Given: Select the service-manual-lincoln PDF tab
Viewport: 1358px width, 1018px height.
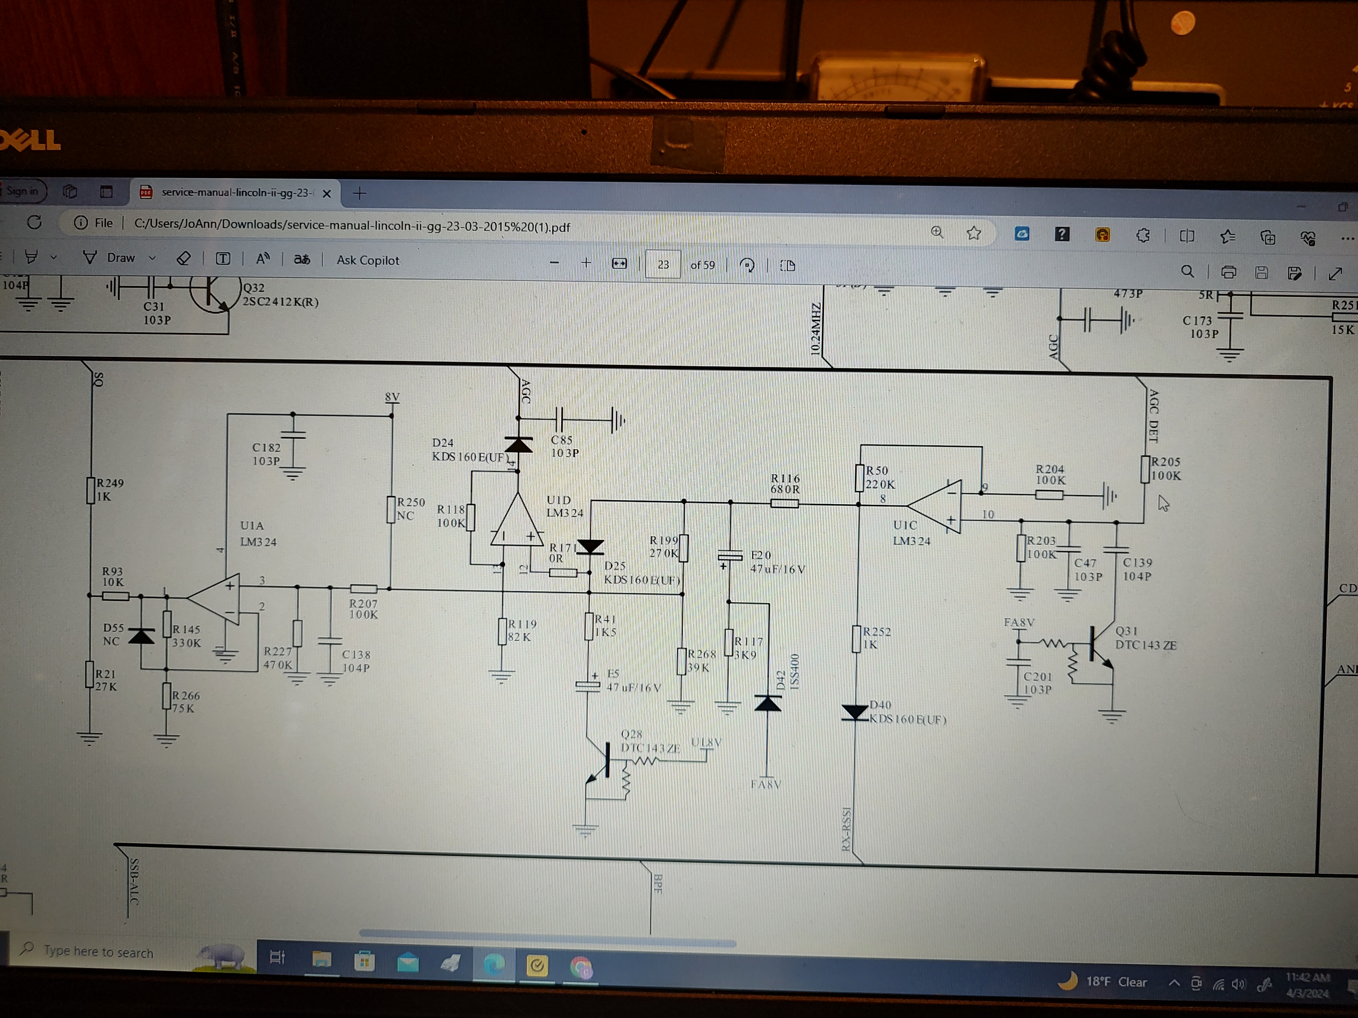Looking at the screenshot, I should coord(236,193).
